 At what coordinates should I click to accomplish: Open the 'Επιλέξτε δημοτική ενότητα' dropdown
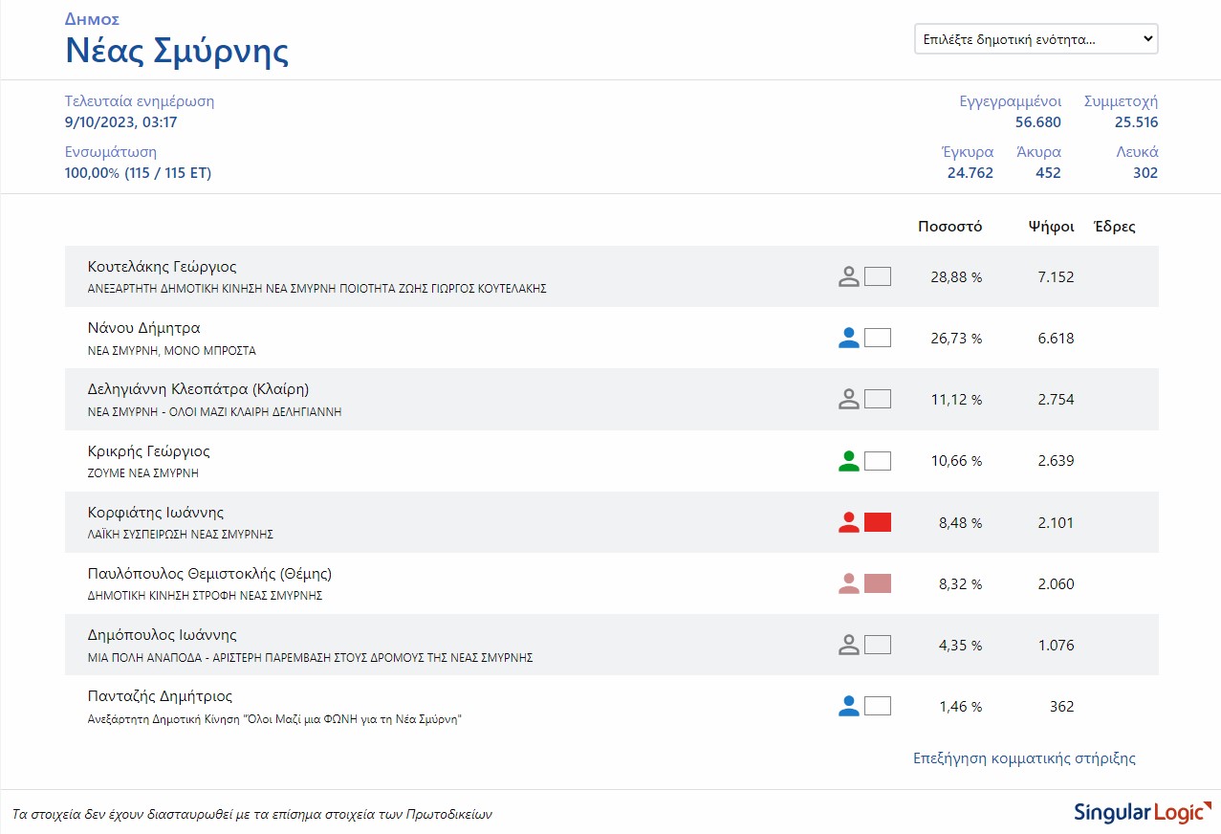(x=1036, y=39)
